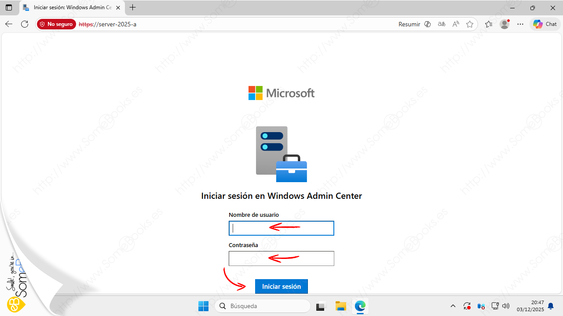
Task: Open the Favorites list icon
Action: pyautogui.click(x=489, y=24)
